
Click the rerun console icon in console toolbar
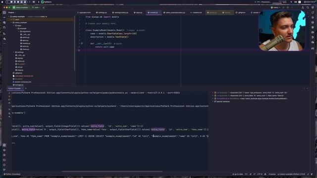pyautogui.click(x=9, y=93)
